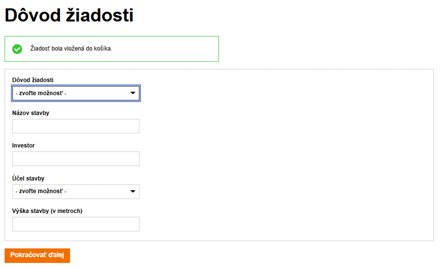The width and height of the screenshot is (440, 268).
Task: Select the Dôvod žiadosti combo box text
Action: 41,93
